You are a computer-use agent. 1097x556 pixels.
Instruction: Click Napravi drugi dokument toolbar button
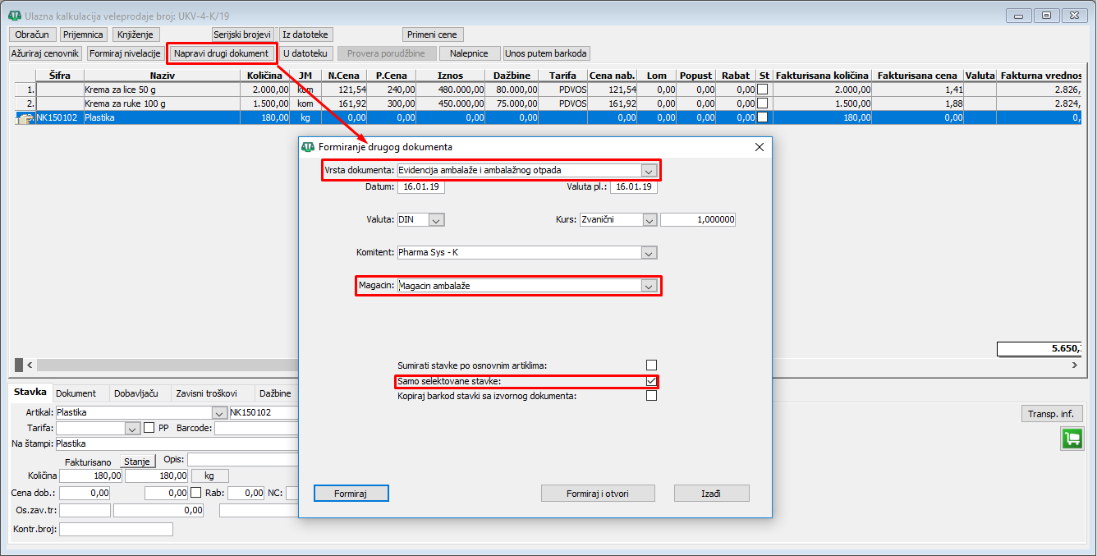pos(222,53)
